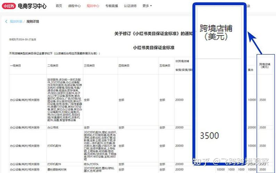Open the 更多 dropdown in navigation
The height and width of the screenshot is (173, 276).
tap(147, 6)
